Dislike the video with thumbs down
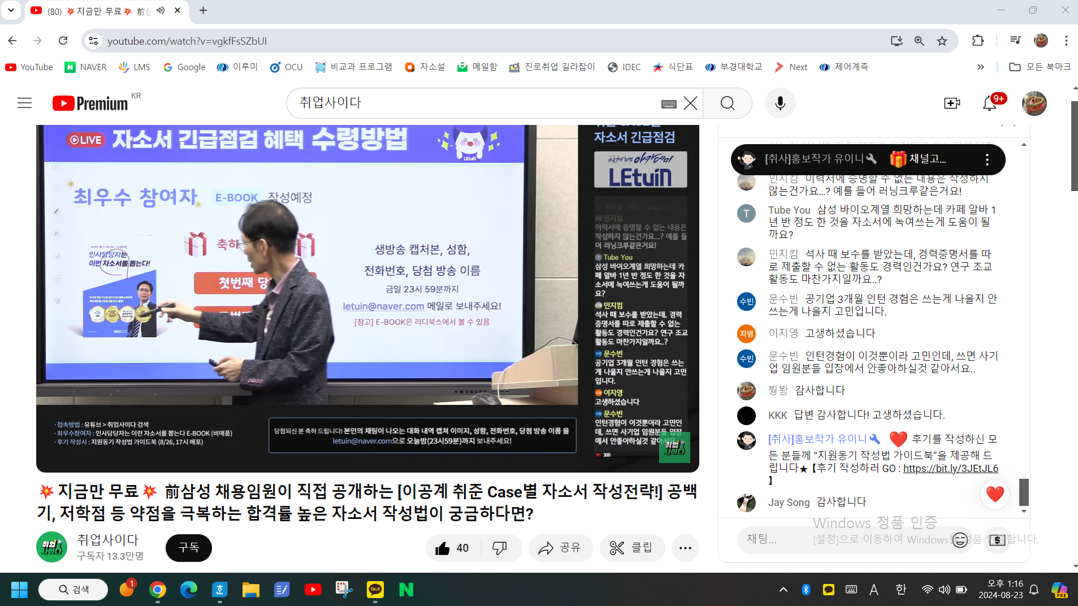 click(x=500, y=548)
